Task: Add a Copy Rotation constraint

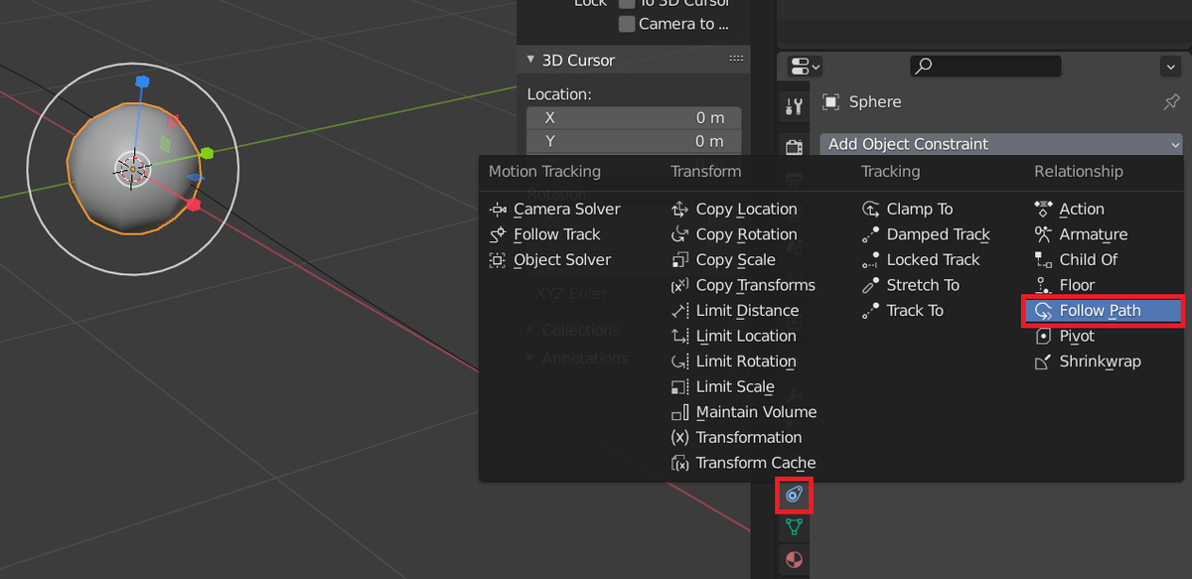Action: coord(734,234)
